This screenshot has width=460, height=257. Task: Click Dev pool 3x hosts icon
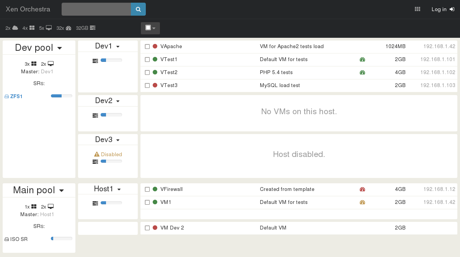click(34, 64)
